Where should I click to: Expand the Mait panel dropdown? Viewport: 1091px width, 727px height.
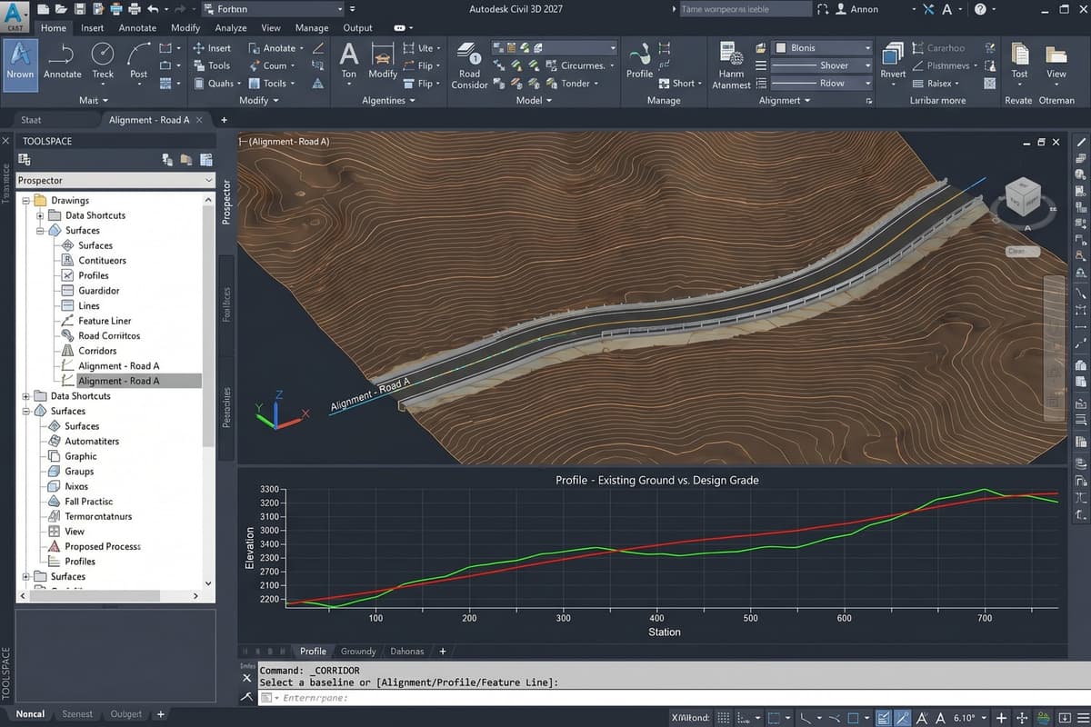click(x=93, y=100)
